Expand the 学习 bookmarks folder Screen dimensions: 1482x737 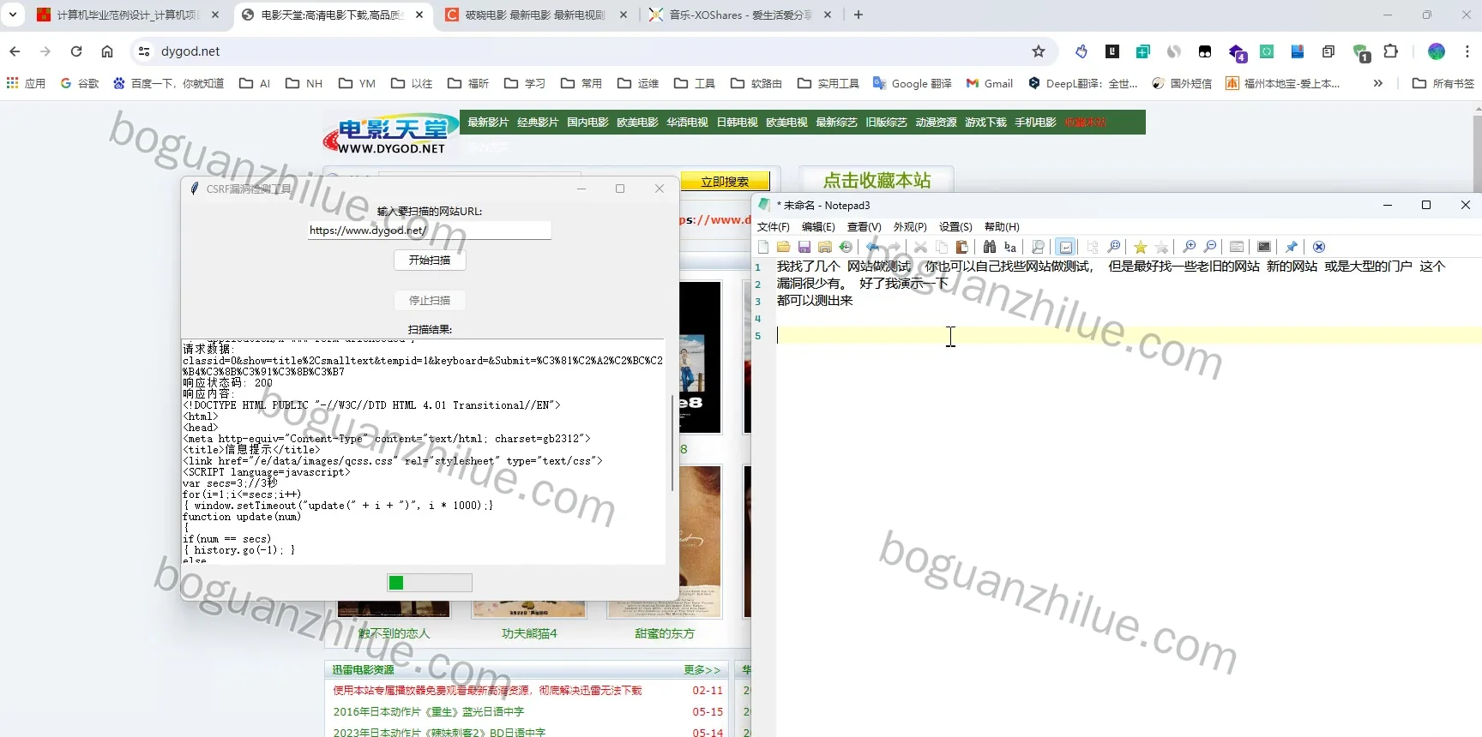pyautogui.click(x=525, y=83)
